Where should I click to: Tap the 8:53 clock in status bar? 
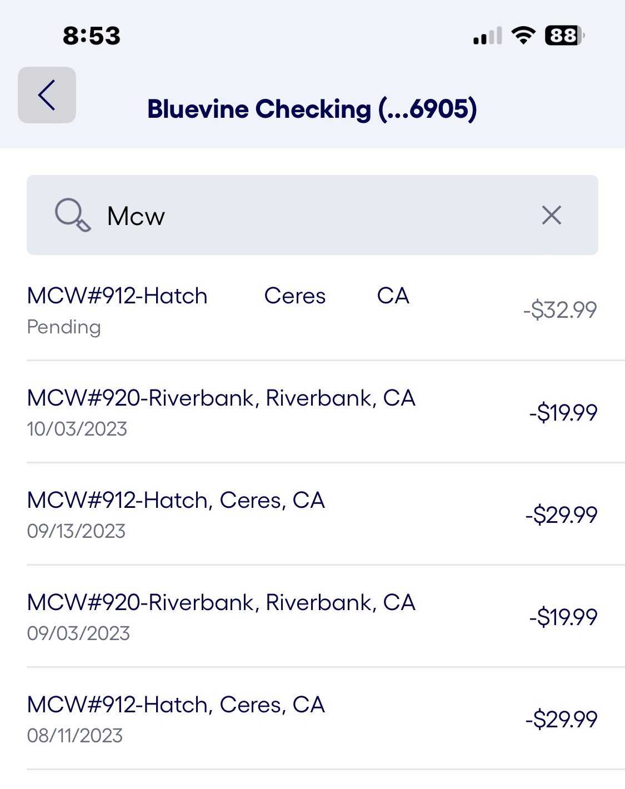(x=92, y=36)
